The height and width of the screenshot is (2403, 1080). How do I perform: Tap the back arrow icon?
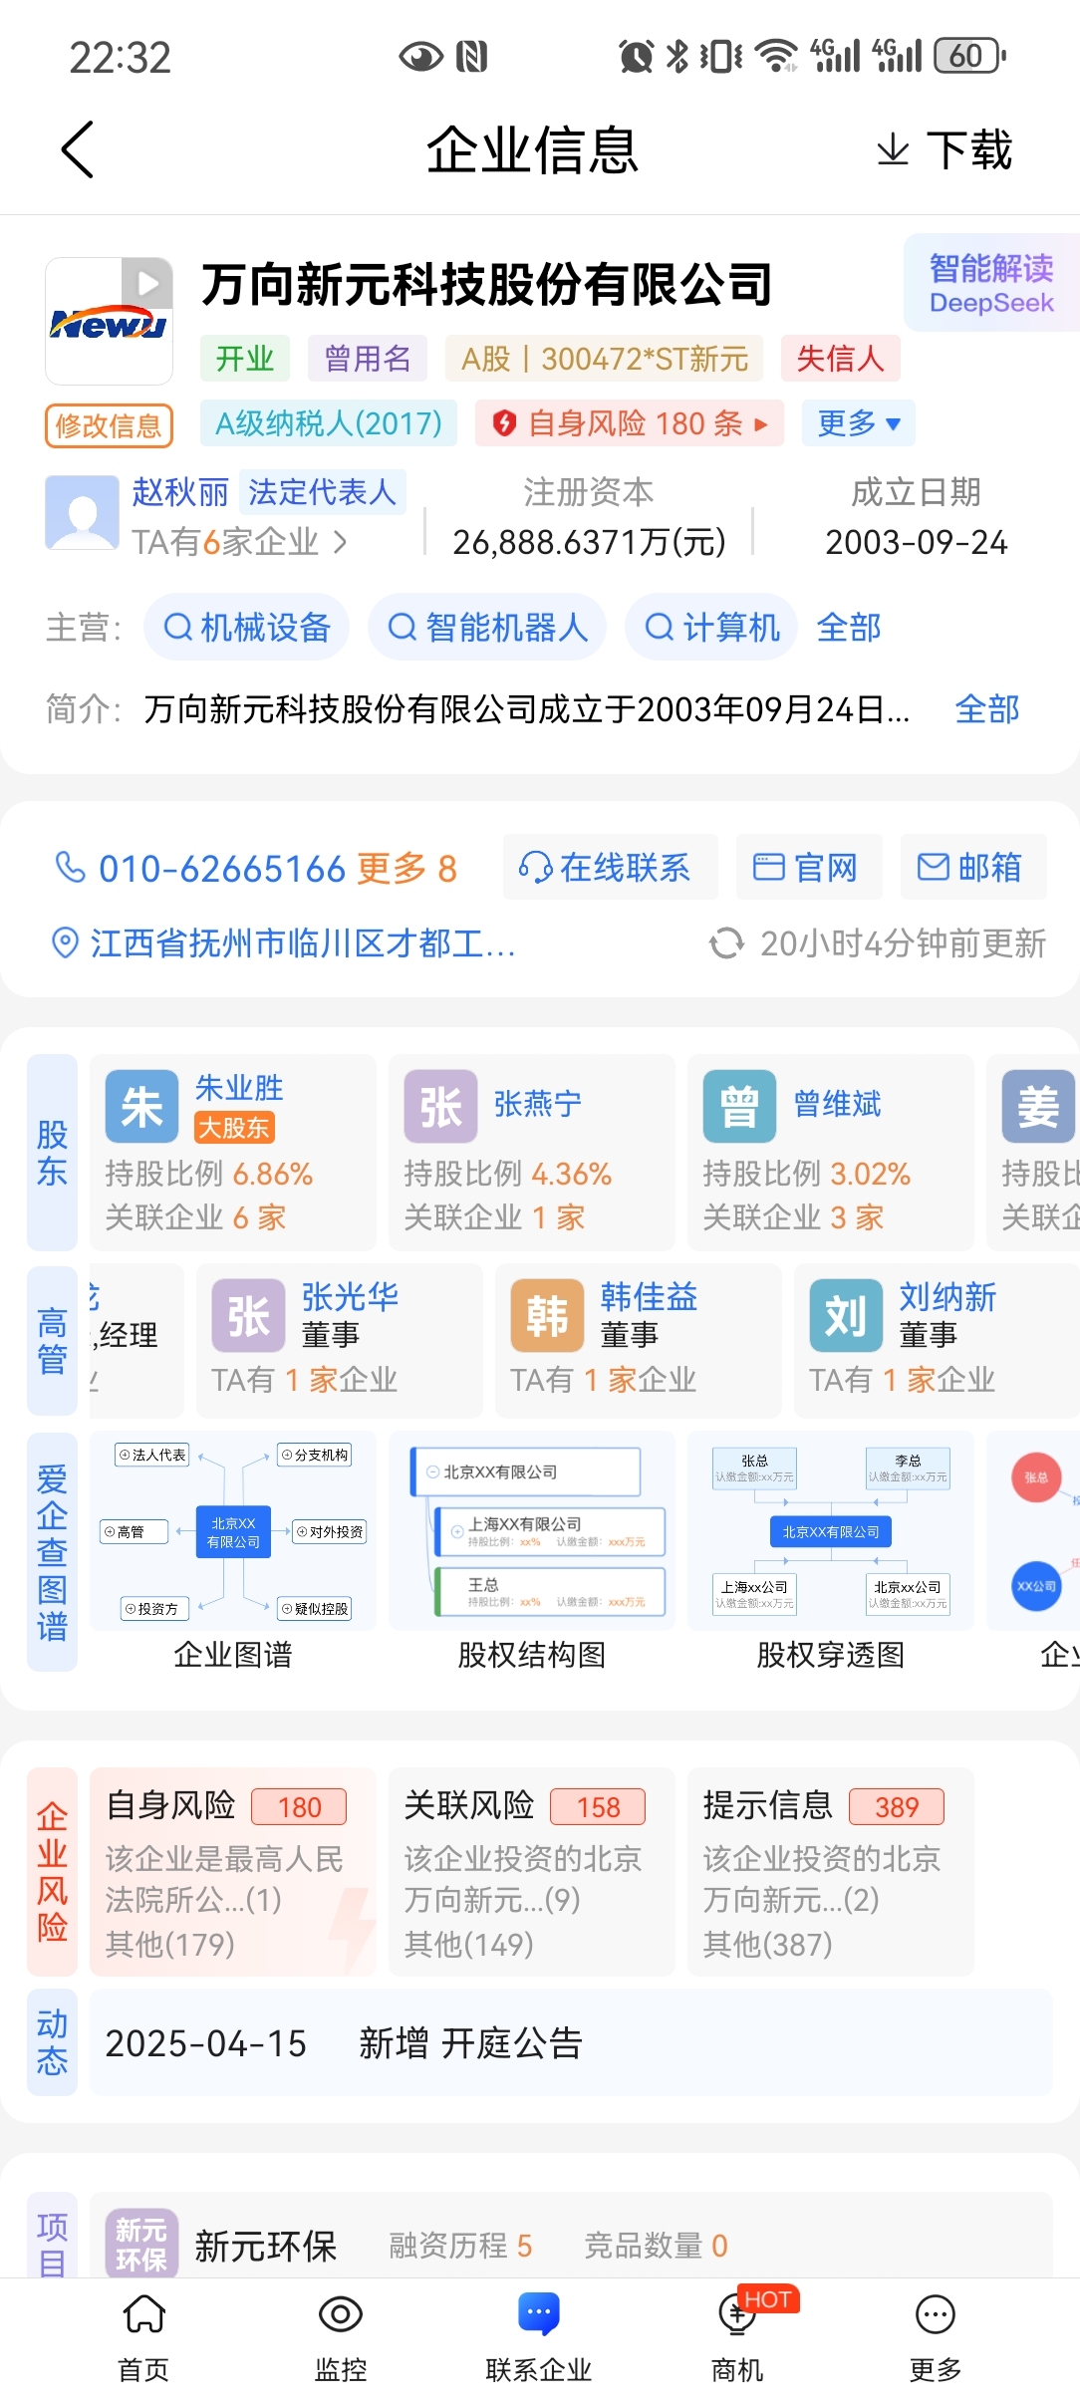click(78, 149)
